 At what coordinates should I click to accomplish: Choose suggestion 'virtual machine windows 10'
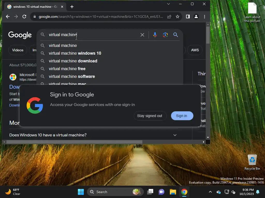click(x=110, y=53)
